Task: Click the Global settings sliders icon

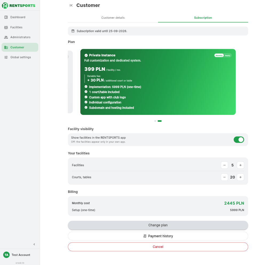Action: (6, 57)
